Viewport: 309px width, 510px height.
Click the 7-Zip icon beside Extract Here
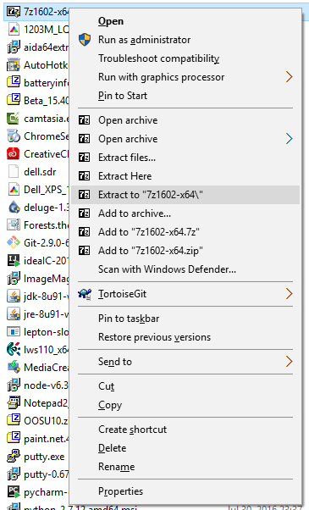pos(84,176)
